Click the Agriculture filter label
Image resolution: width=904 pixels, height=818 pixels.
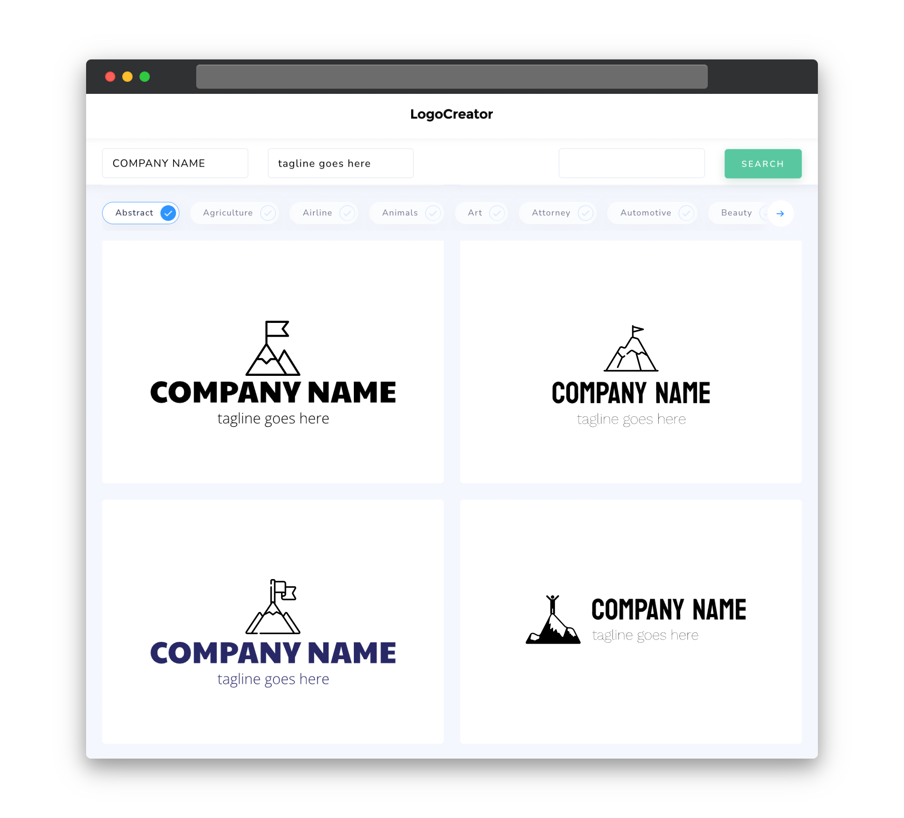(228, 213)
